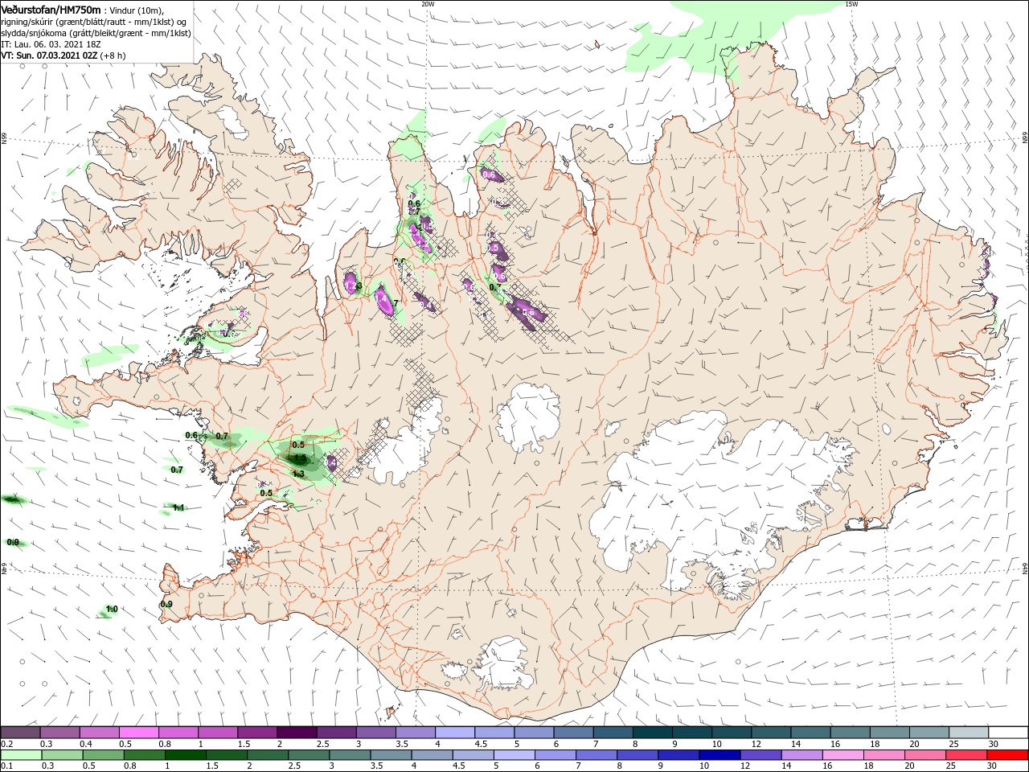This screenshot has width=1029, height=772.
Task: Click the 1.0 precipitation value at sea
Action: click(x=112, y=609)
